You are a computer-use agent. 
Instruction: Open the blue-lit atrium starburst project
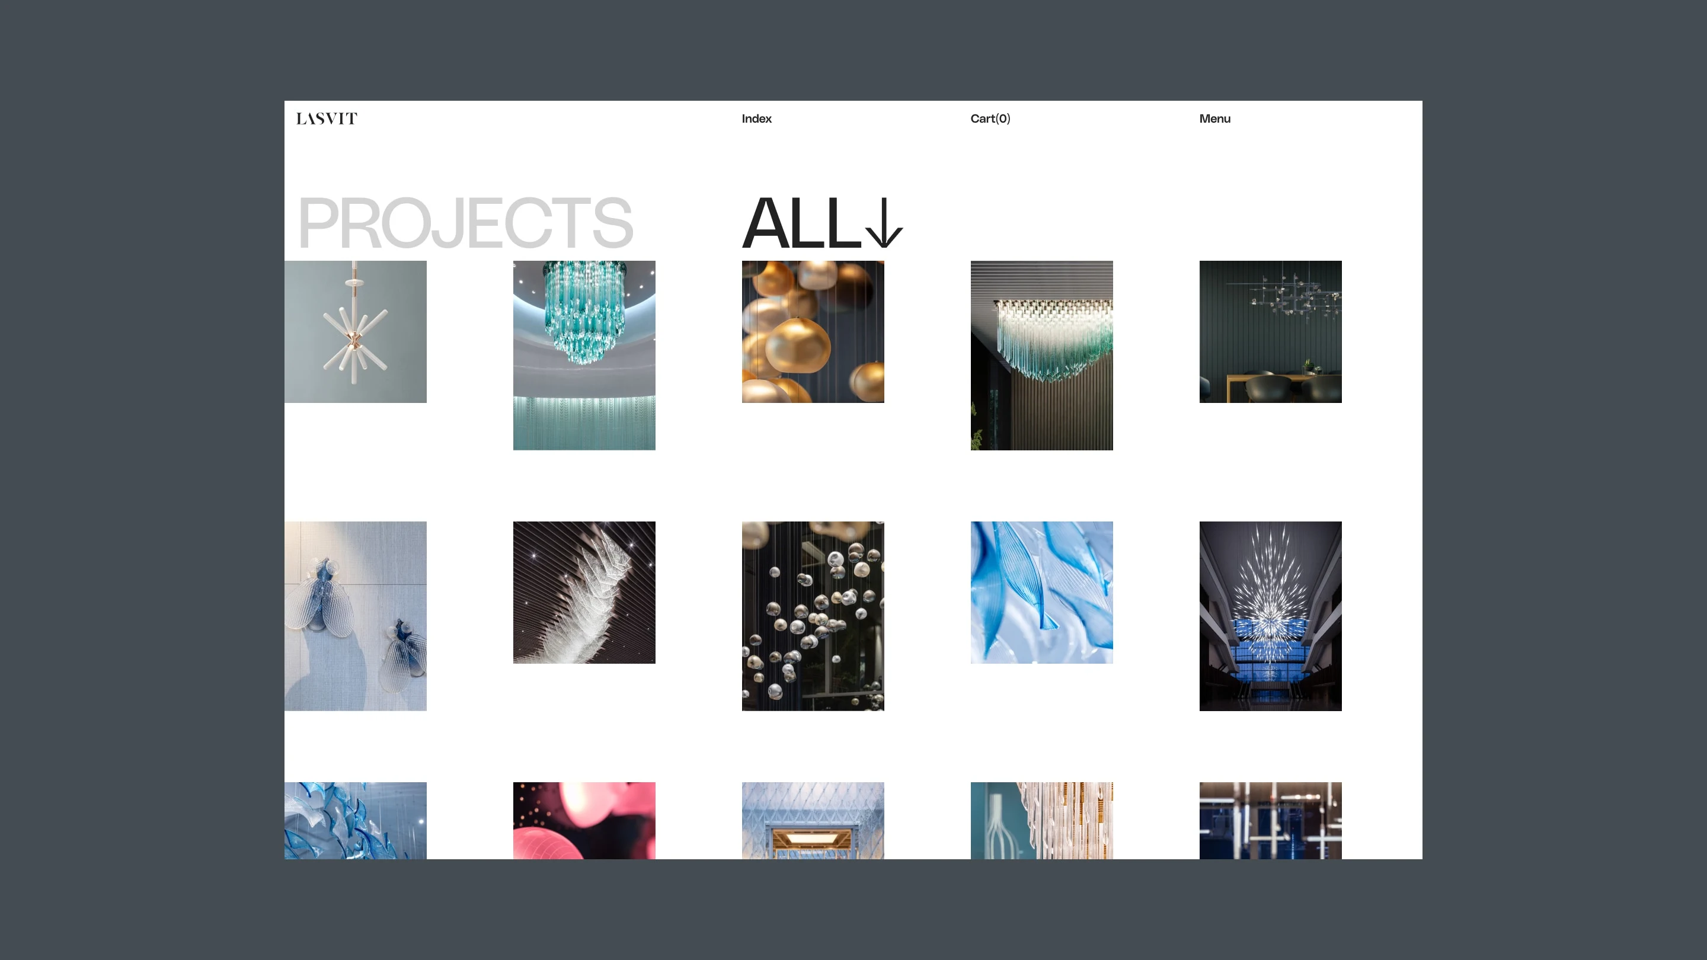pos(1270,616)
